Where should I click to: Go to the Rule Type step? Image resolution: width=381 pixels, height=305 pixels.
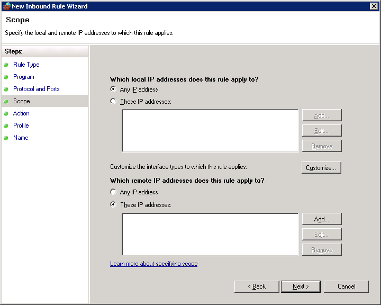click(26, 65)
